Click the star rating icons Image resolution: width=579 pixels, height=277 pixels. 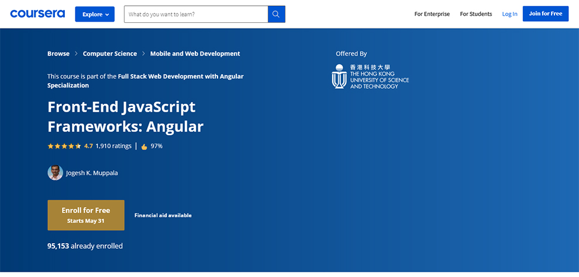64,146
